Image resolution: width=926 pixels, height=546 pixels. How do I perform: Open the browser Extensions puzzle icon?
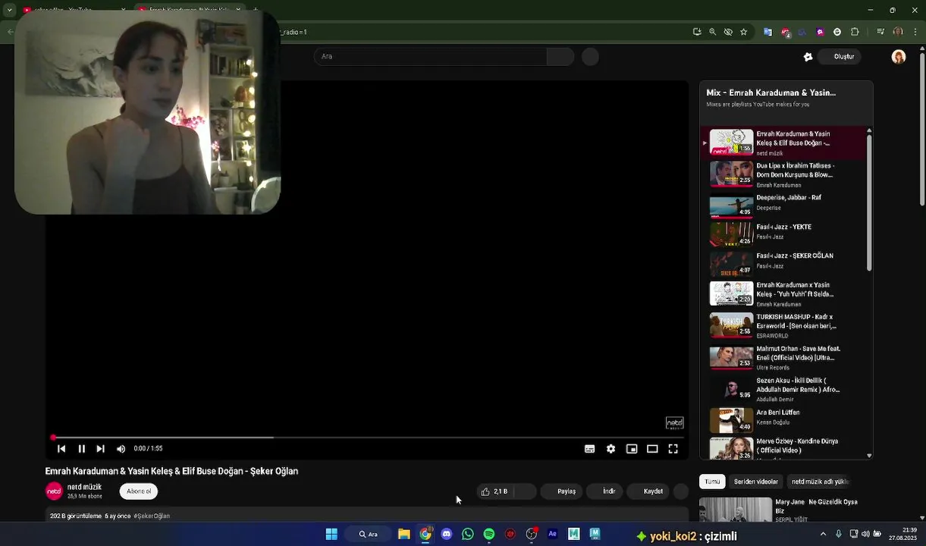click(855, 32)
